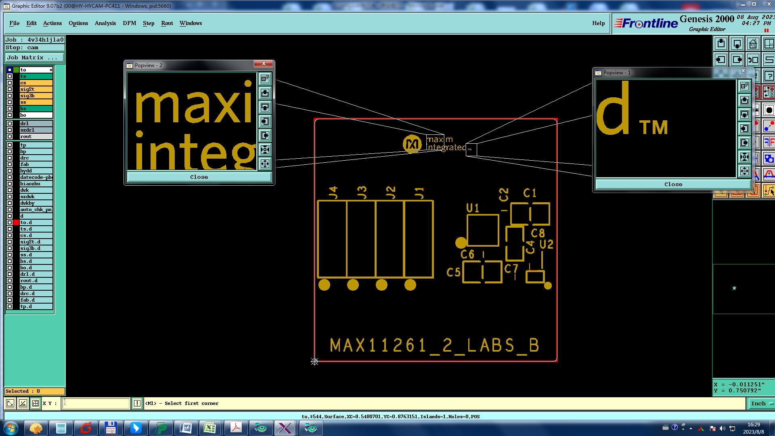
Task: Click the XY grid icon in toolbar
Action: (x=769, y=44)
